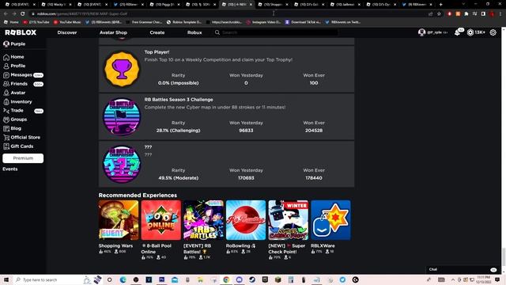The image size is (506, 285).
Task: Click the Home sidebar icon
Action: click(x=6, y=57)
